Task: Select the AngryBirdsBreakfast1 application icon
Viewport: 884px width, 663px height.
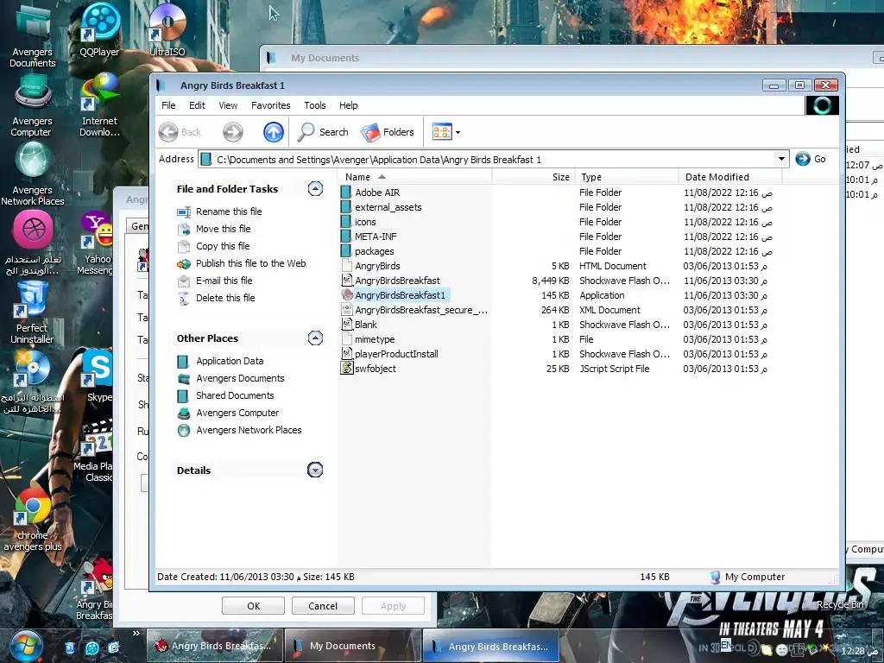Action: point(347,295)
